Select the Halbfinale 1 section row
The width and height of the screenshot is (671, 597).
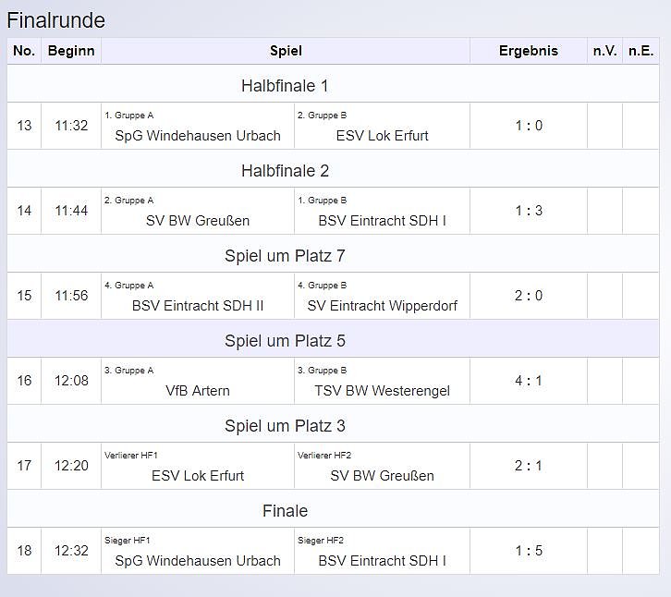285,86
